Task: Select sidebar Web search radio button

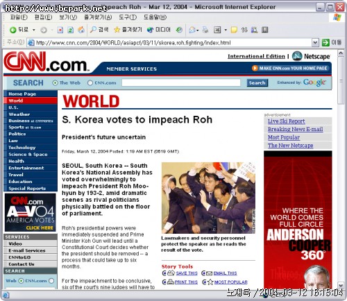Action: click(21, 281)
